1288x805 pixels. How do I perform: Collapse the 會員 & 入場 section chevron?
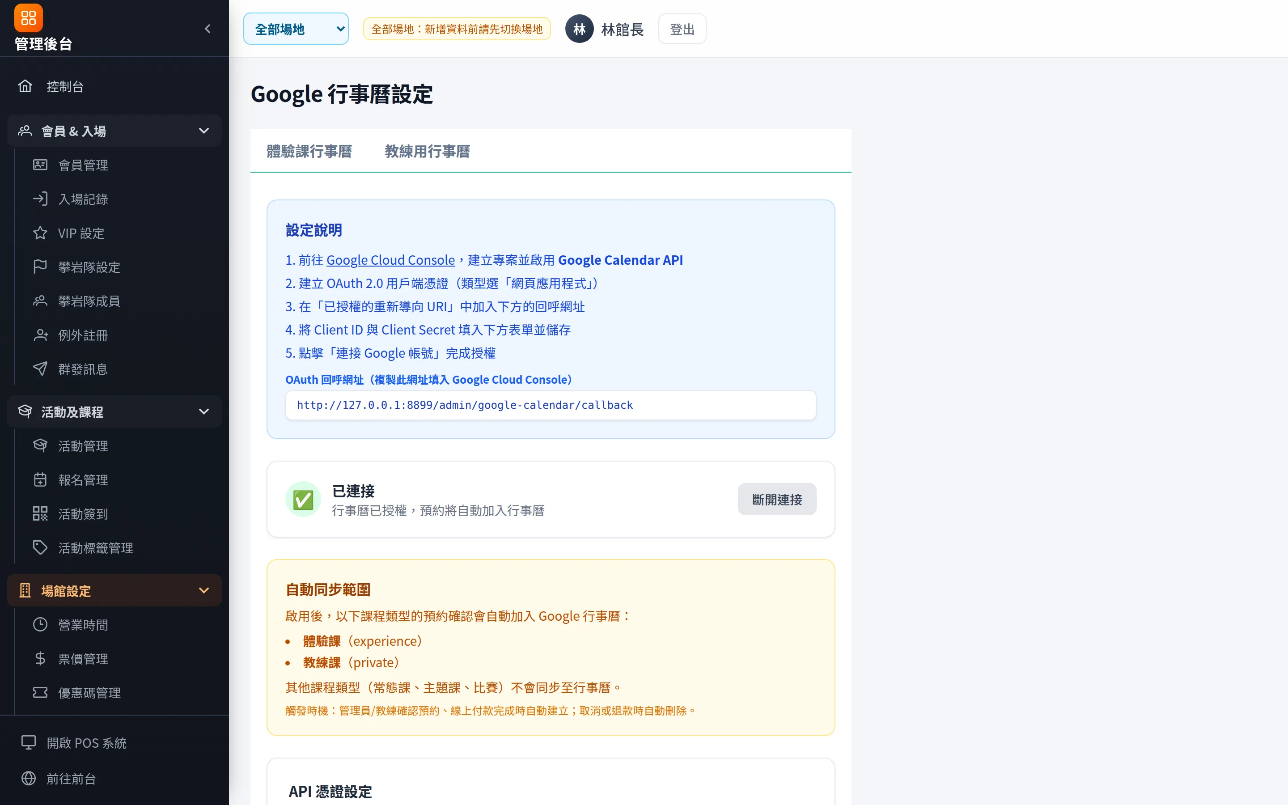[204, 131]
